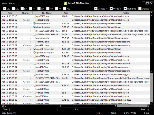Click file icon of 9.74 KB opr08IT9.tmp
This screenshot has width=154, height=115.
pos(34,85)
